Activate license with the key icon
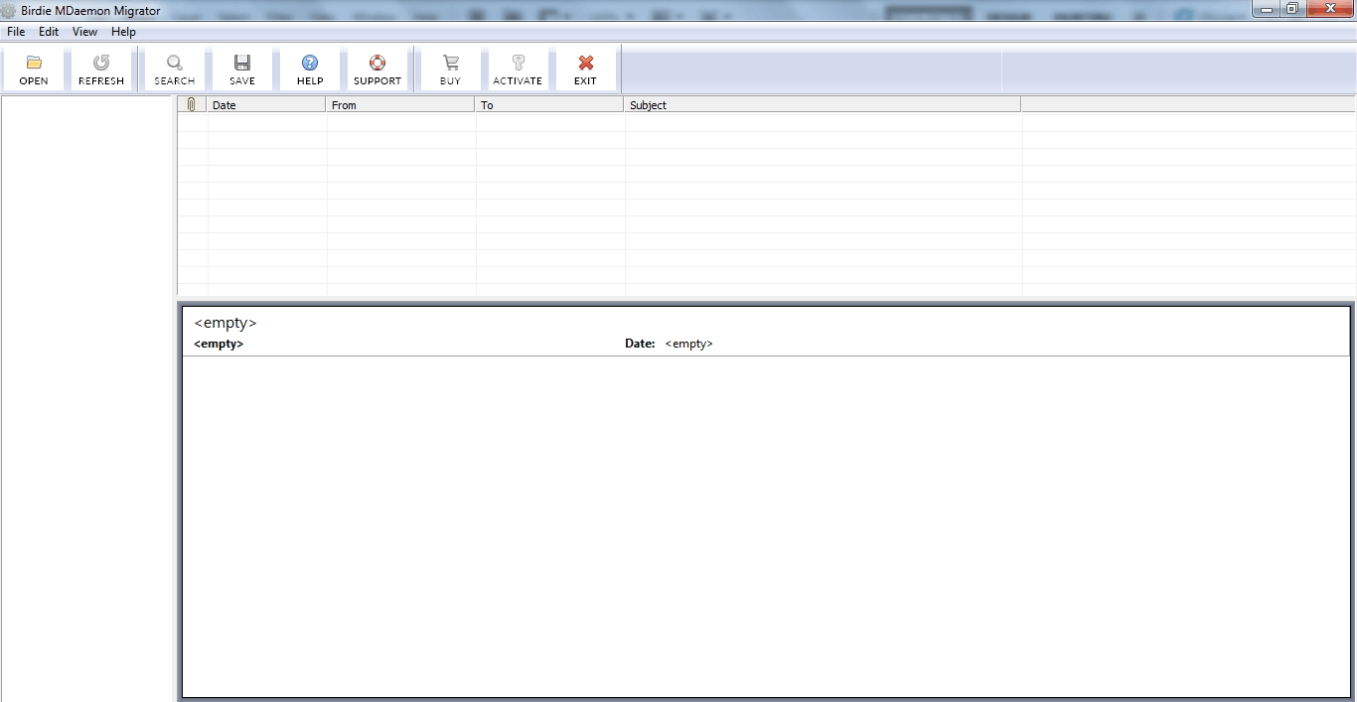 pos(518,64)
